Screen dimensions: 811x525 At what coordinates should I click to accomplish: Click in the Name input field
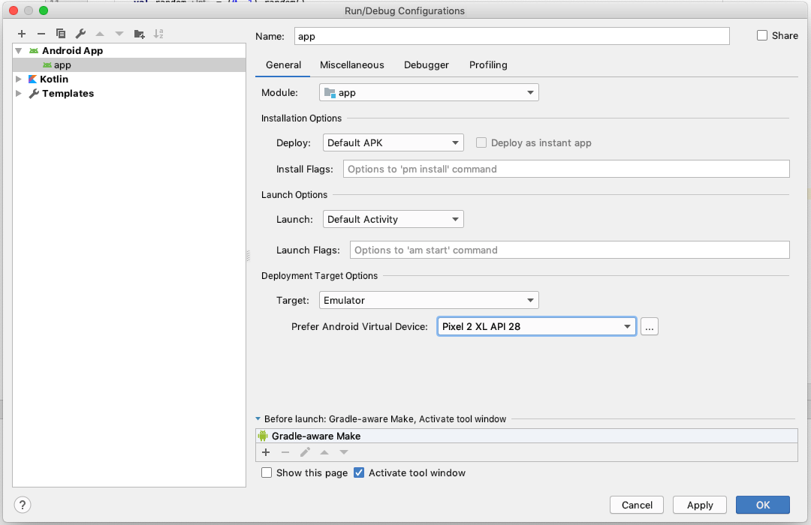(512, 36)
